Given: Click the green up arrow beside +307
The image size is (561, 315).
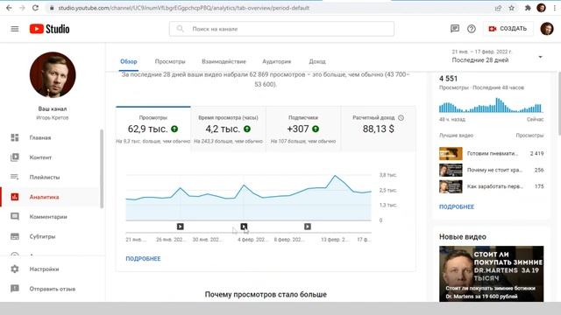Looking at the screenshot, I should click(316, 129).
